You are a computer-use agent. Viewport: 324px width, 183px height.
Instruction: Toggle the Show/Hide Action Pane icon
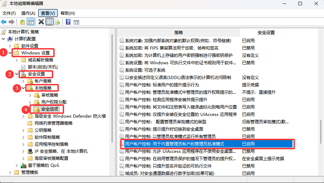point(76,22)
